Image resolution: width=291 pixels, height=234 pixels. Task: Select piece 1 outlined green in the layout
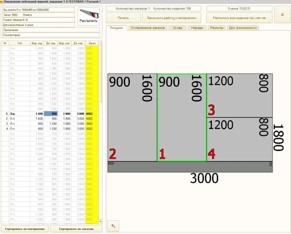182,117
